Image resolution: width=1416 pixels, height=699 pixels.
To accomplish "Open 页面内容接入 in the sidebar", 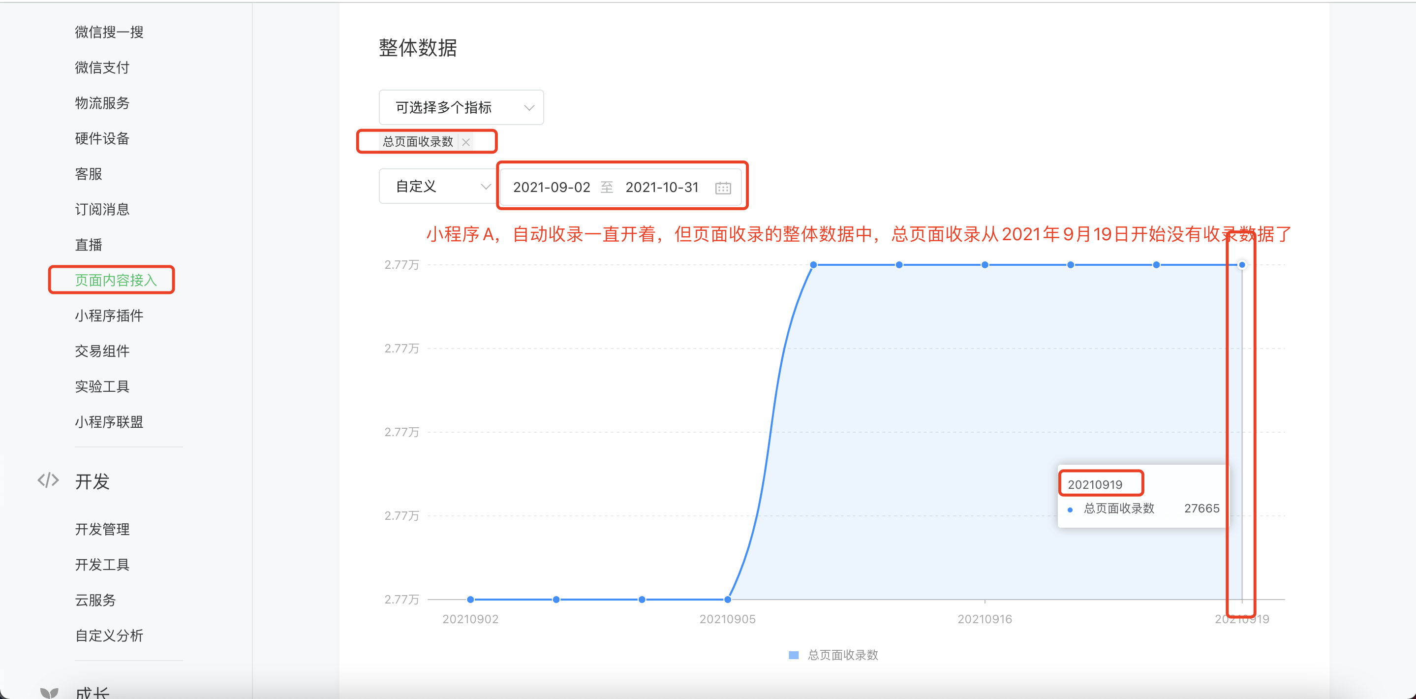I will click(116, 280).
